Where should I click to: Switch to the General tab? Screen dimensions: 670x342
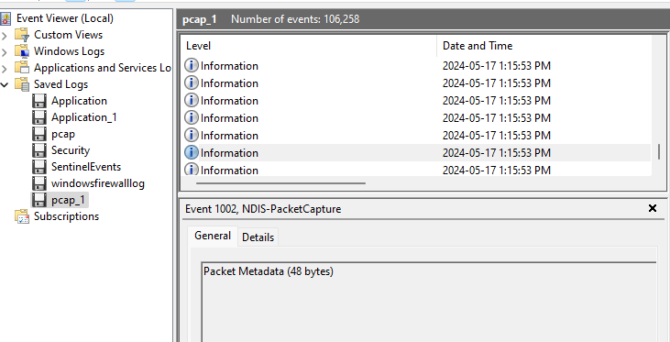tap(213, 236)
